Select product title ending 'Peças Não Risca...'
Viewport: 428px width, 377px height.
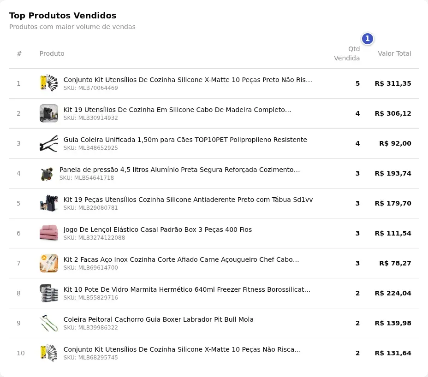click(x=182, y=349)
